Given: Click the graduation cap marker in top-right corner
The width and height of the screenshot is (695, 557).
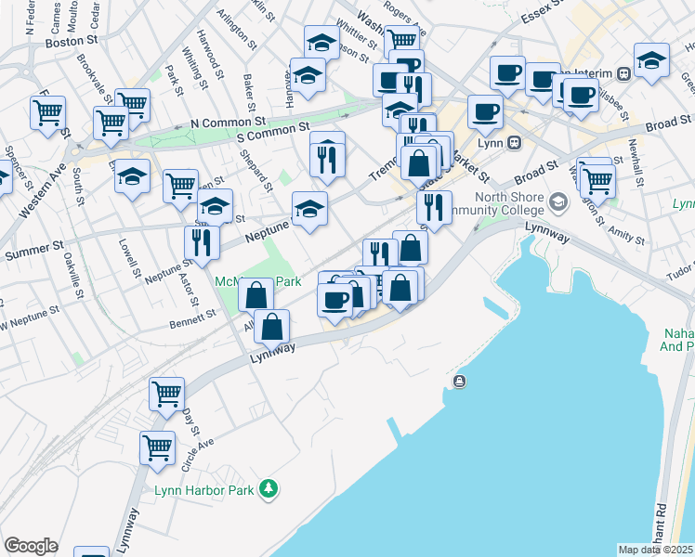Looking at the screenshot, I should [651, 60].
